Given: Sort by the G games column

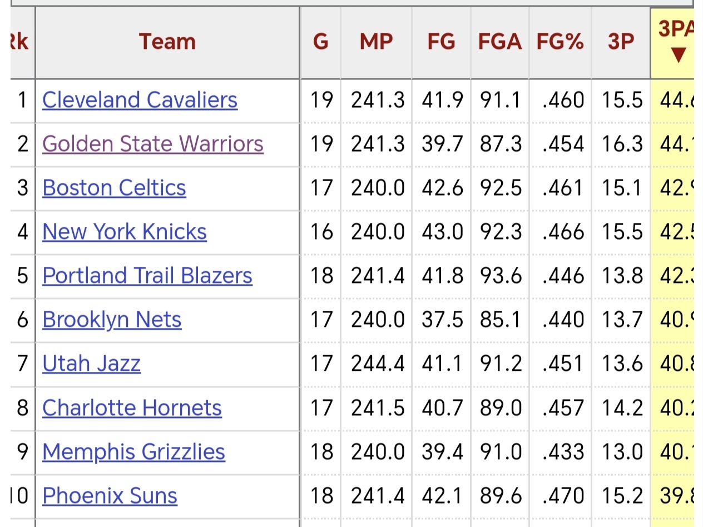Looking at the screenshot, I should (x=320, y=42).
